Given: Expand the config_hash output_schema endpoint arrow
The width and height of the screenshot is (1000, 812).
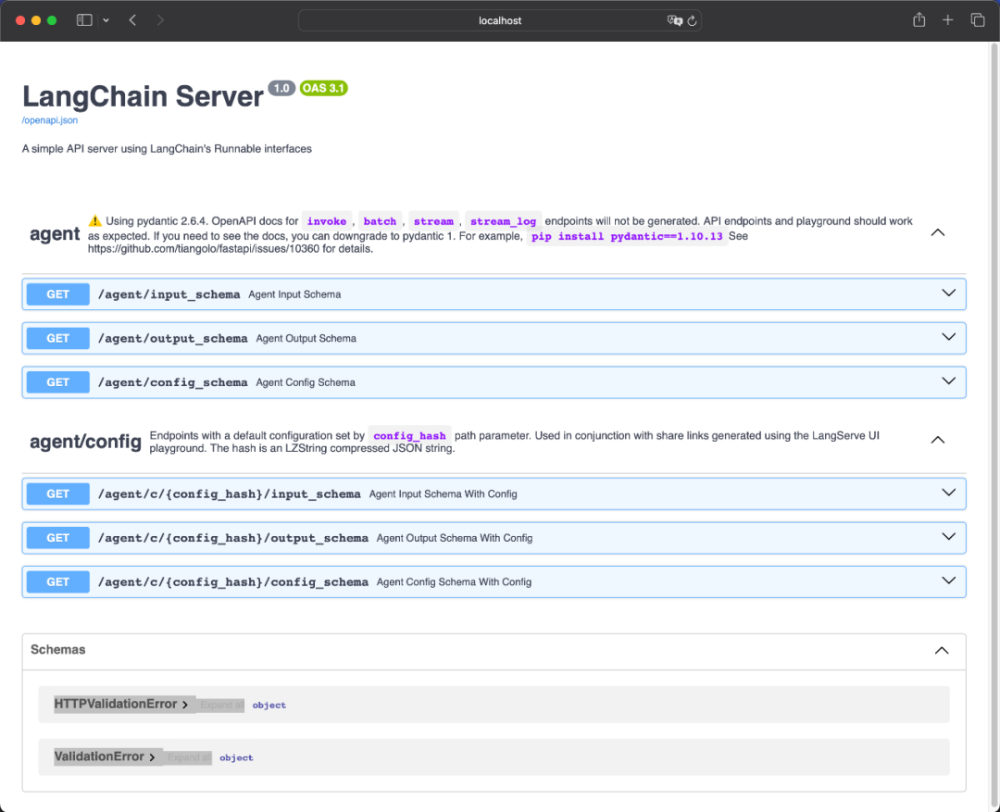Looking at the screenshot, I should tap(948, 537).
